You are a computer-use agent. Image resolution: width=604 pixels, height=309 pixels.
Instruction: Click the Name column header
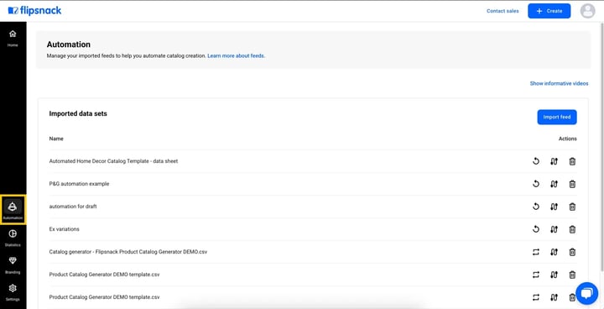coord(56,139)
